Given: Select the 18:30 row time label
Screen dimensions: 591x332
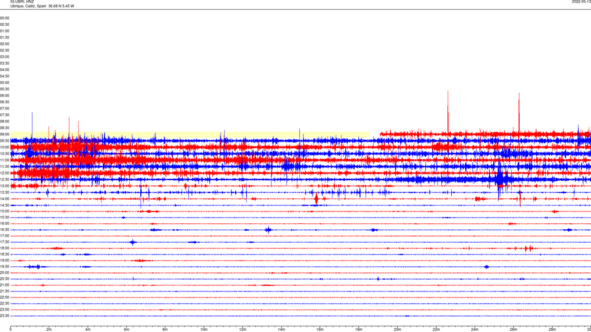Looking at the screenshot, I should 4,254.
